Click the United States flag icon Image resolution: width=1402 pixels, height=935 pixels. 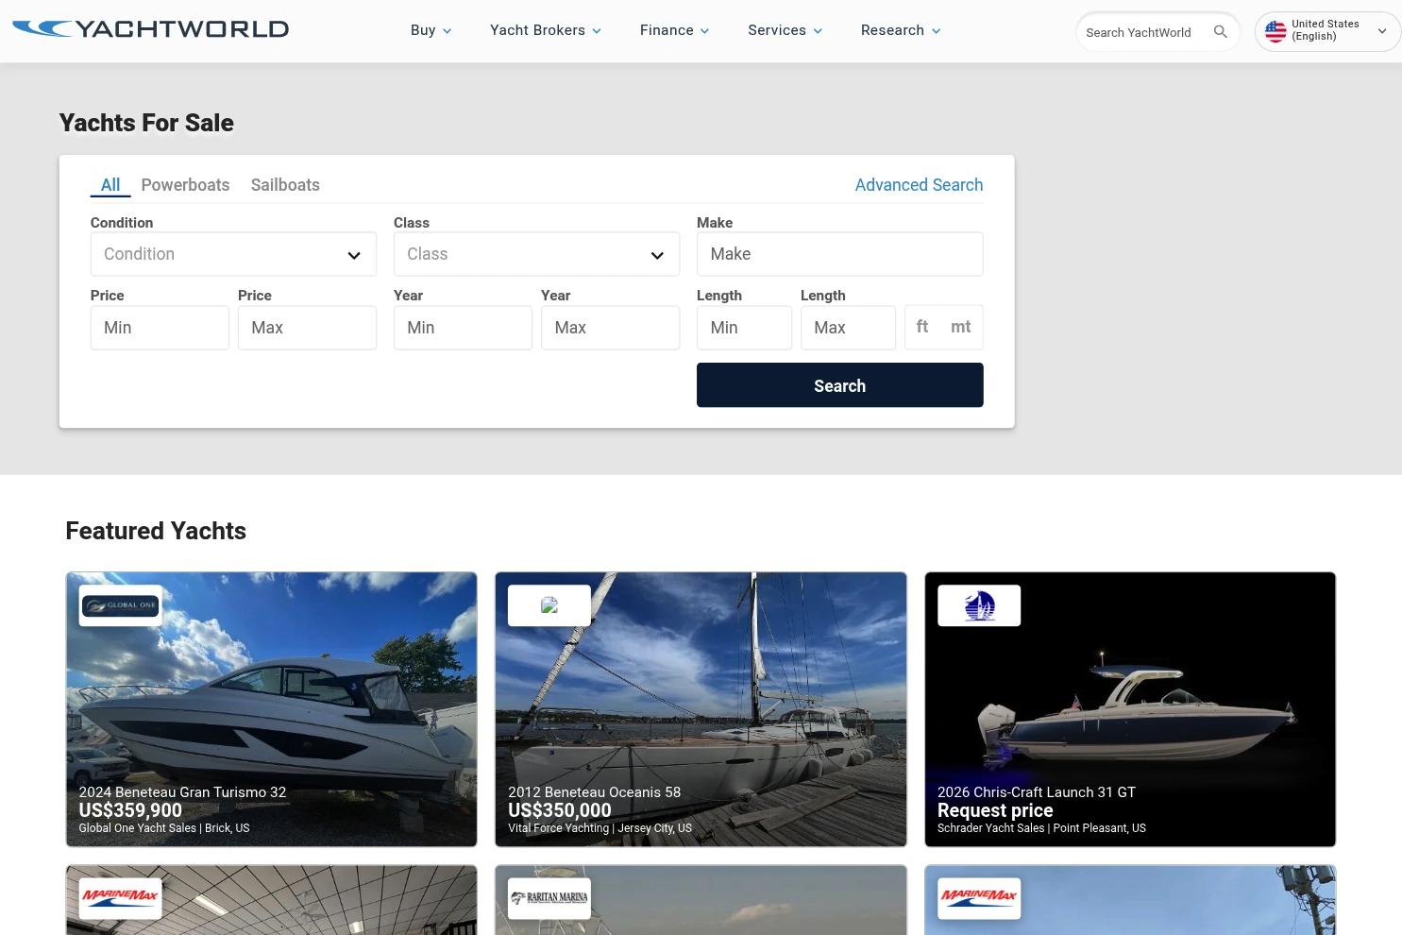(x=1275, y=32)
